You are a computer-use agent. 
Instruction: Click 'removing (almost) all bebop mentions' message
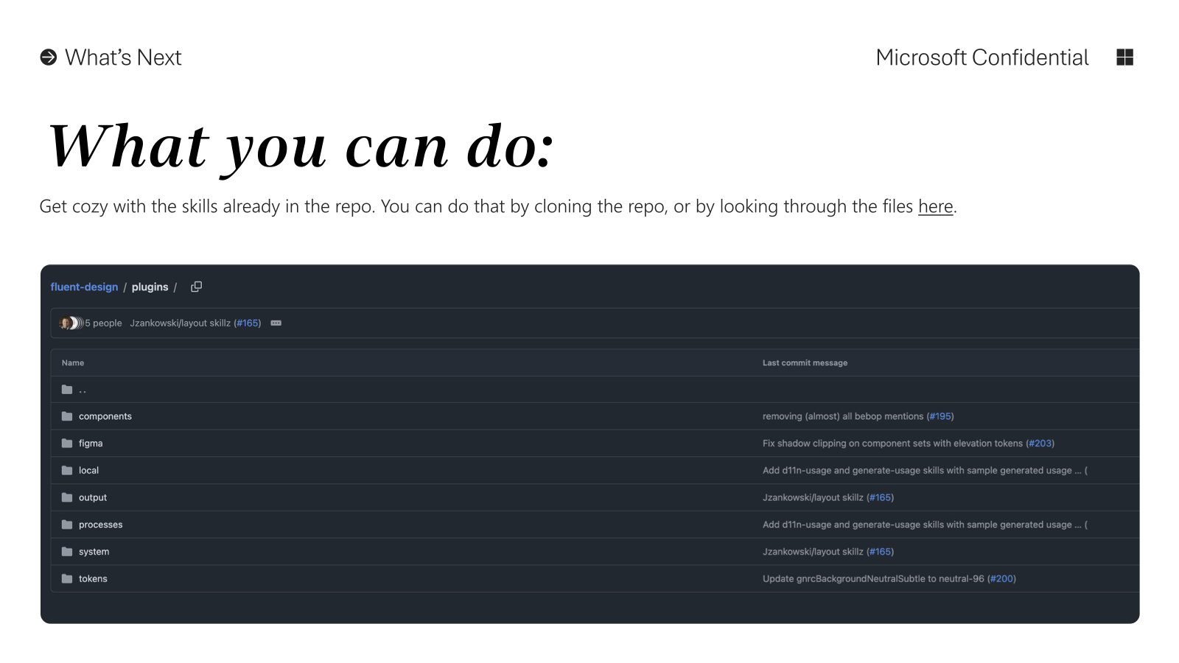(843, 416)
